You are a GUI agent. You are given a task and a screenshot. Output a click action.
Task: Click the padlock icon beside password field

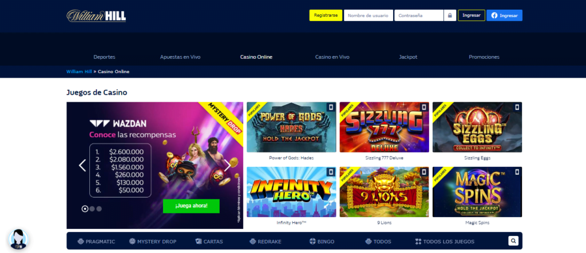click(x=450, y=15)
